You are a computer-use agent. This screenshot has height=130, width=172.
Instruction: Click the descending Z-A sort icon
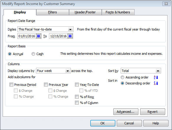pos(156,83)
